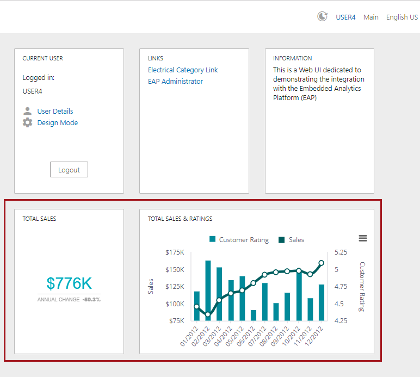Open the USER4 menu in header

tap(345, 17)
